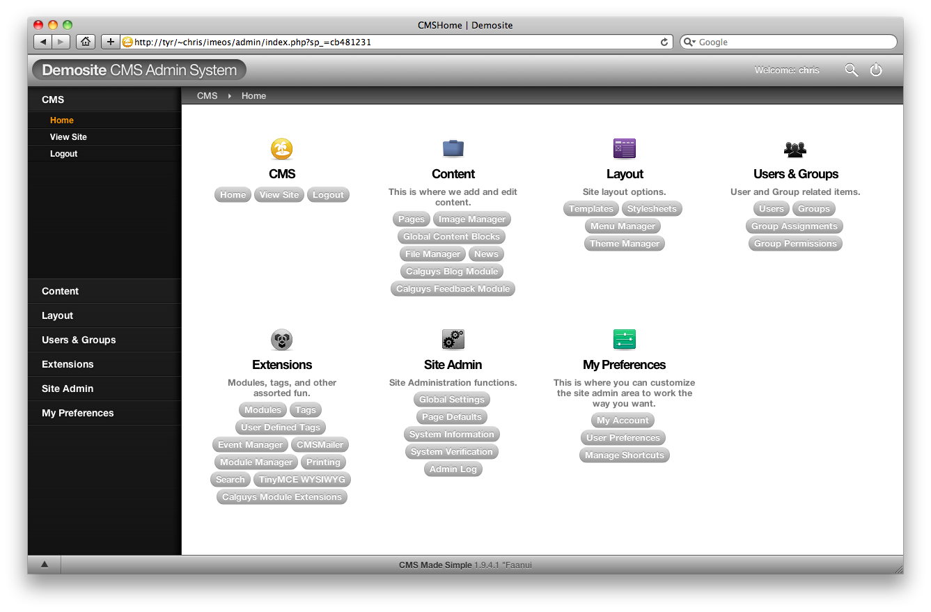Open System Information
This screenshot has width=931, height=612.
click(x=452, y=434)
